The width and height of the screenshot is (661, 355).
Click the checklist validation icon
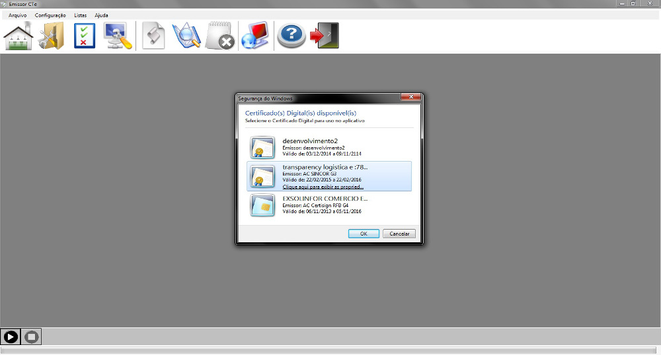pyautogui.click(x=84, y=36)
